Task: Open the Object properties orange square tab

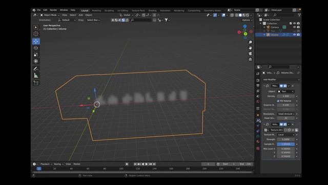Action: click(258, 115)
